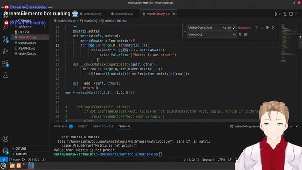
Task: Open the Accounts menu icon
Action: (5, 139)
